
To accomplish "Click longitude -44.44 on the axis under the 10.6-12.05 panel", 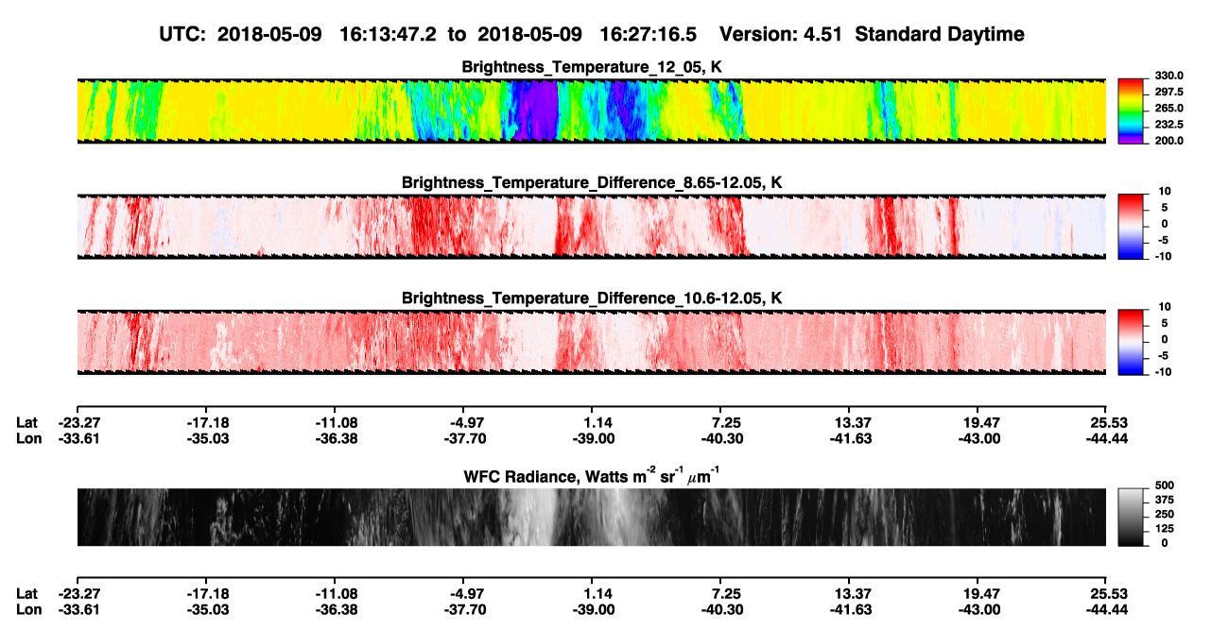I will pyautogui.click(x=1106, y=438).
